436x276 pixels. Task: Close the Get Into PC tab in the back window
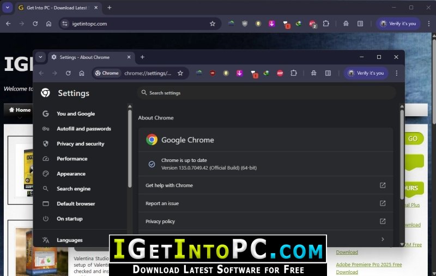tap(96, 8)
